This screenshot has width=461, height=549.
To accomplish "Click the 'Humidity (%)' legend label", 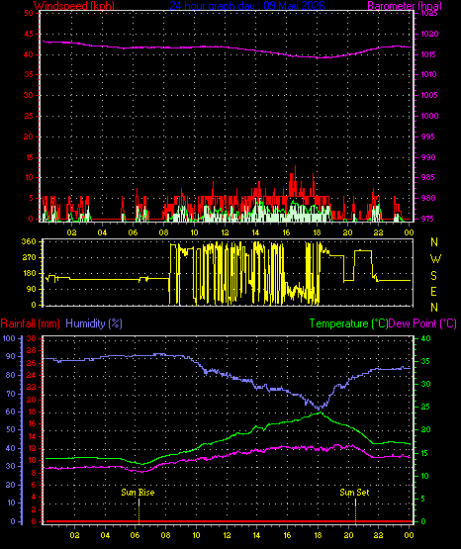I will 94,323.
